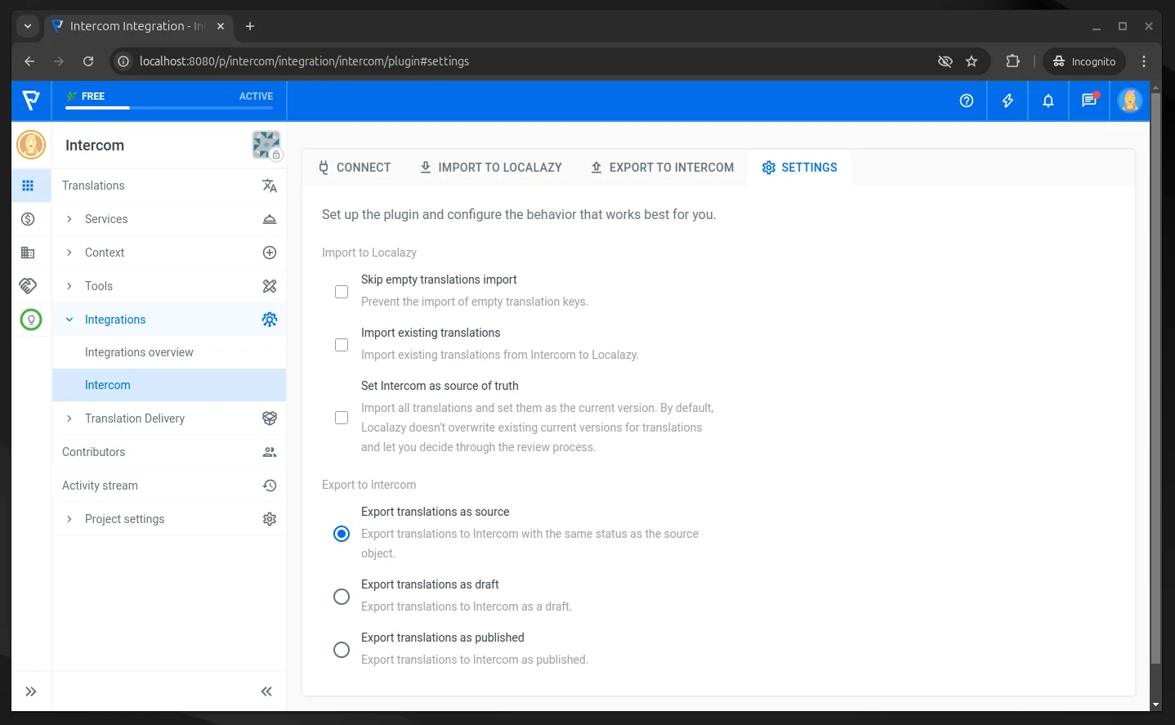Select Export translations as draft radio
The width and height of the screenshot is (1175, 725).
pos(342,597)
